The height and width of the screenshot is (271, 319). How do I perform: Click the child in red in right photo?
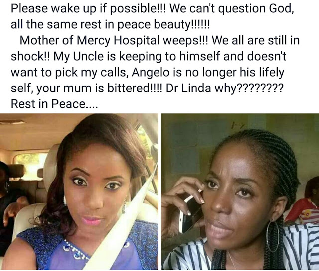(x=305, y=203)
